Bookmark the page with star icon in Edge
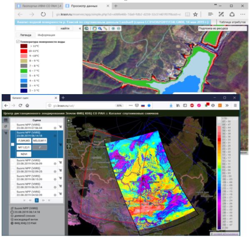 point(195,15)
